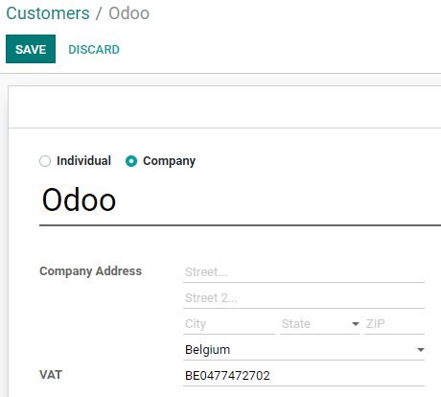Click the Individual label text
This screenshot has height=397, width=441.
(83, 161)
